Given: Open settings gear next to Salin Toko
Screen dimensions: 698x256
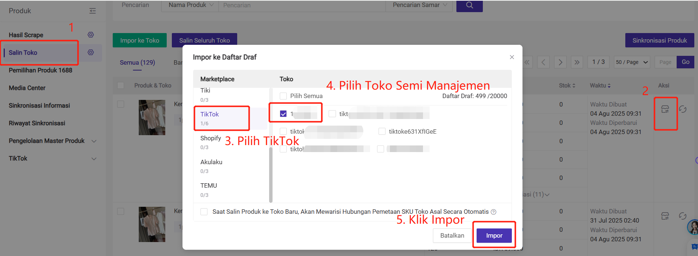Looking at the screenshot, I should 91,52.
